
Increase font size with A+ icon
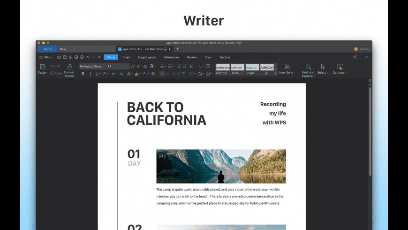point(133,67)
